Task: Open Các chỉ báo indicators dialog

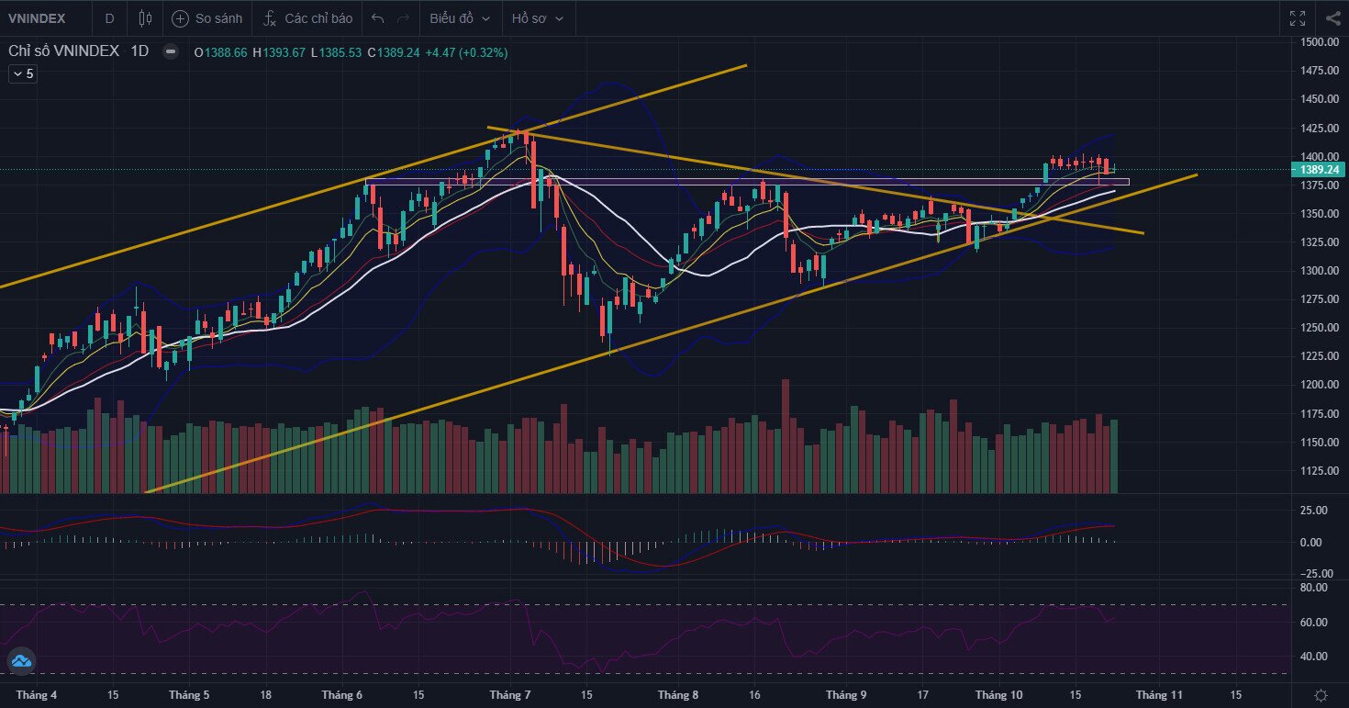Action: (x=307, y=18)
